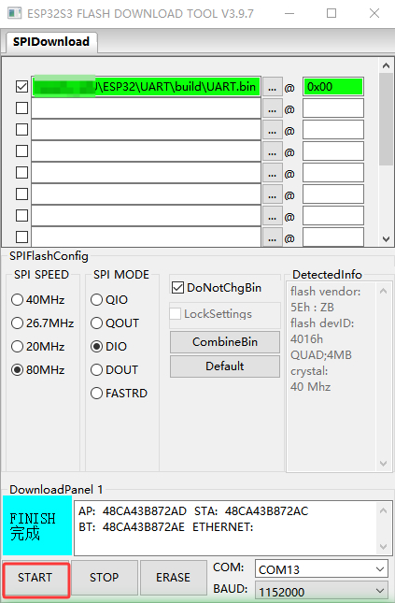The height and width of the screenshot is (603, 395).
Task: Click the AP MAC address text 48CA43B872AD
Action: tap(145, 511)
